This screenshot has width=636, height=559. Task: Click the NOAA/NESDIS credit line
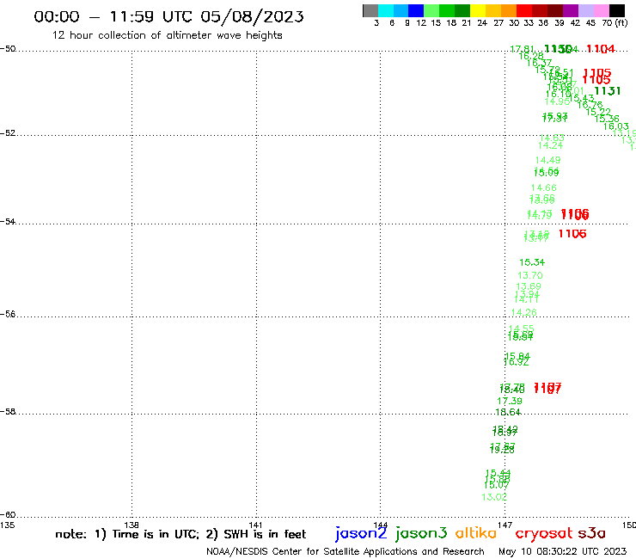point(346,551)
